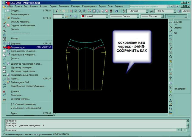This screenshot has height=137, width=192.
Task: Click the Print icon beside 'Печать...'
Action: pyautogui.click(x=8, y=79)
